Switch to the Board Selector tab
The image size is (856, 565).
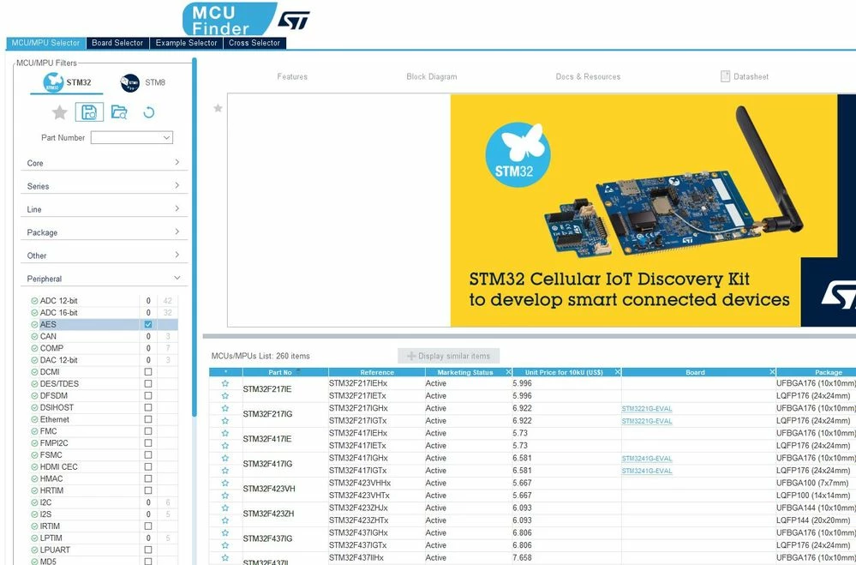117,43
